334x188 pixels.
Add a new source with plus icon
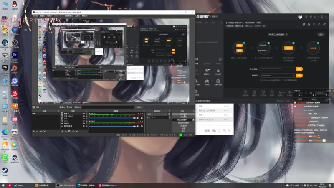coord(62,131)
